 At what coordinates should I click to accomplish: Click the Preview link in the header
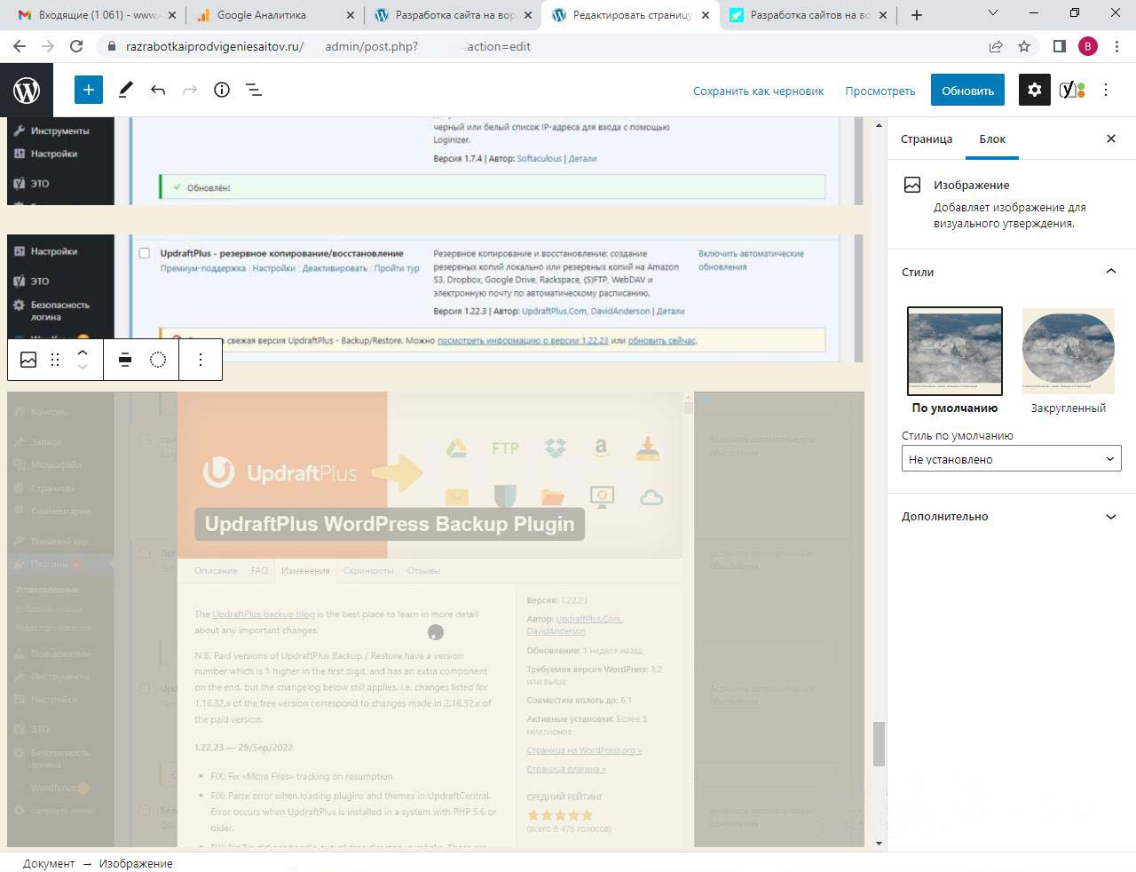(x=880, y=91)
